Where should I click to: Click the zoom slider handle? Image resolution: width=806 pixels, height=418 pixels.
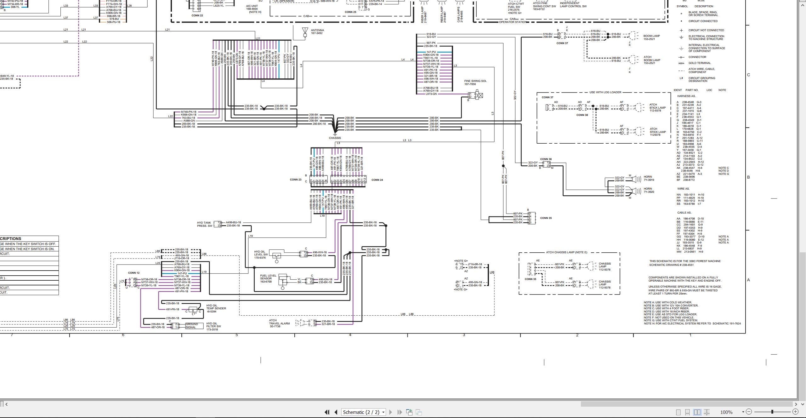[772, 412]
